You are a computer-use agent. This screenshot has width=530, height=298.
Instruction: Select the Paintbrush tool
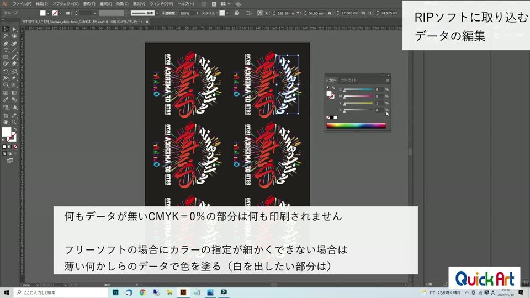click(x=14, y=57)
